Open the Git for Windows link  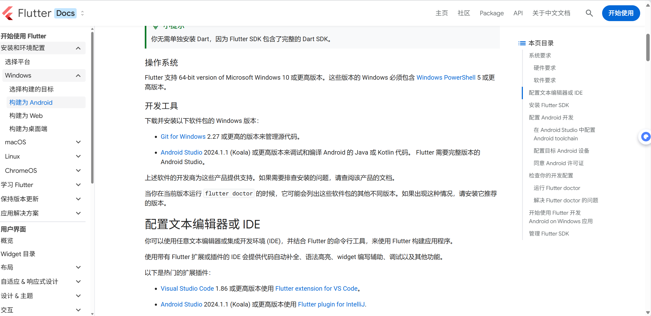click(x=183, y=137)
